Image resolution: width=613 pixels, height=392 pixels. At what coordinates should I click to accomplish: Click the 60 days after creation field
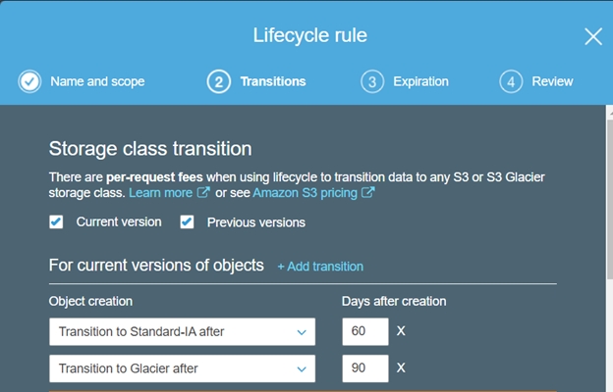pos(365,332)
